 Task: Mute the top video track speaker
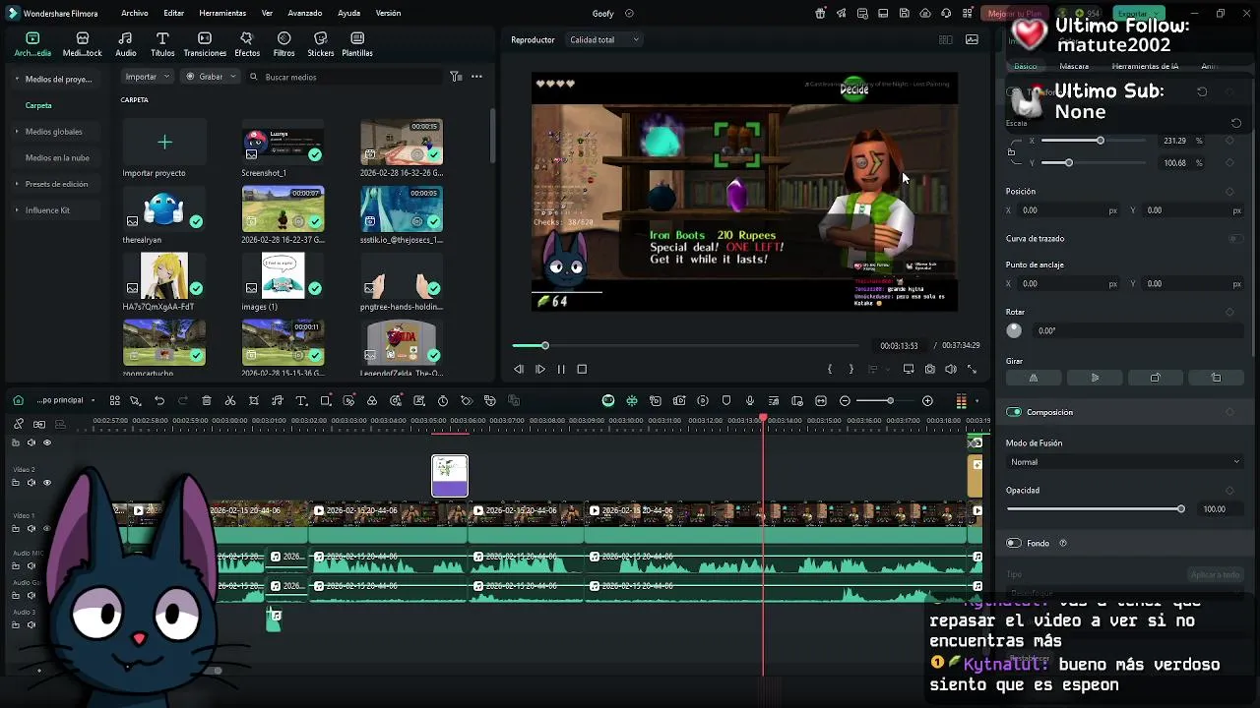(x=31, y=442)
